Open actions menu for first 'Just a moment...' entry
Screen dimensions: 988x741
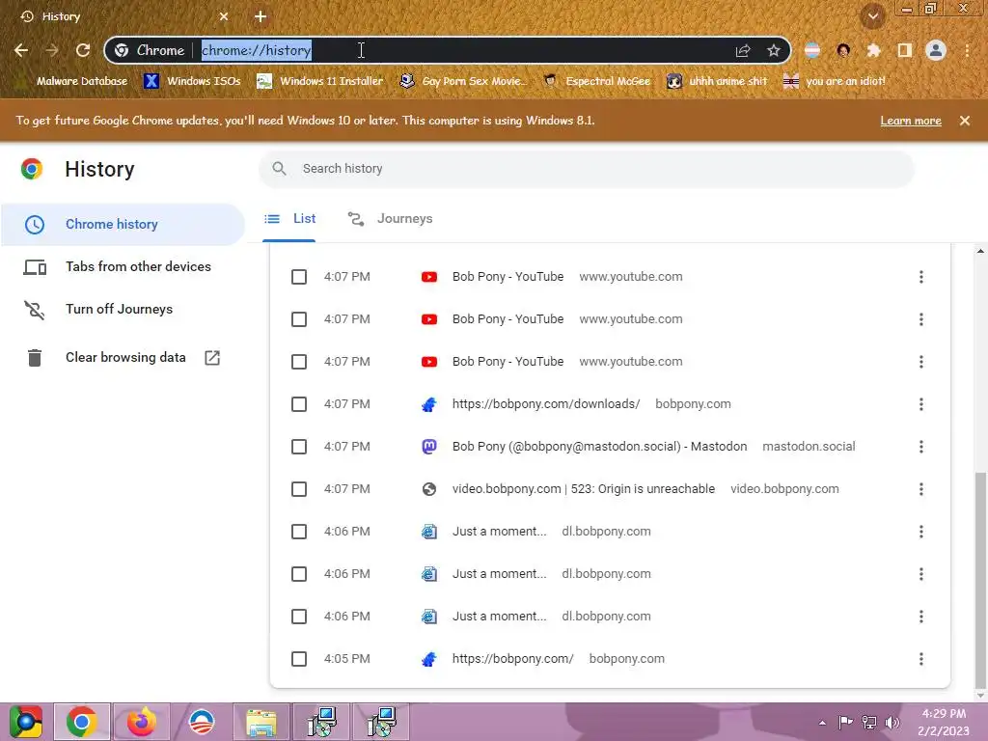pos(921,532)
